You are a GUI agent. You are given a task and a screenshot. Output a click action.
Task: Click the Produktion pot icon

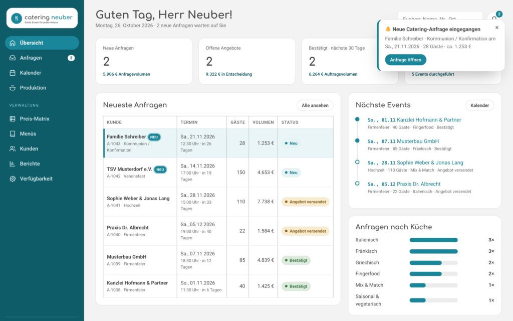13,88
